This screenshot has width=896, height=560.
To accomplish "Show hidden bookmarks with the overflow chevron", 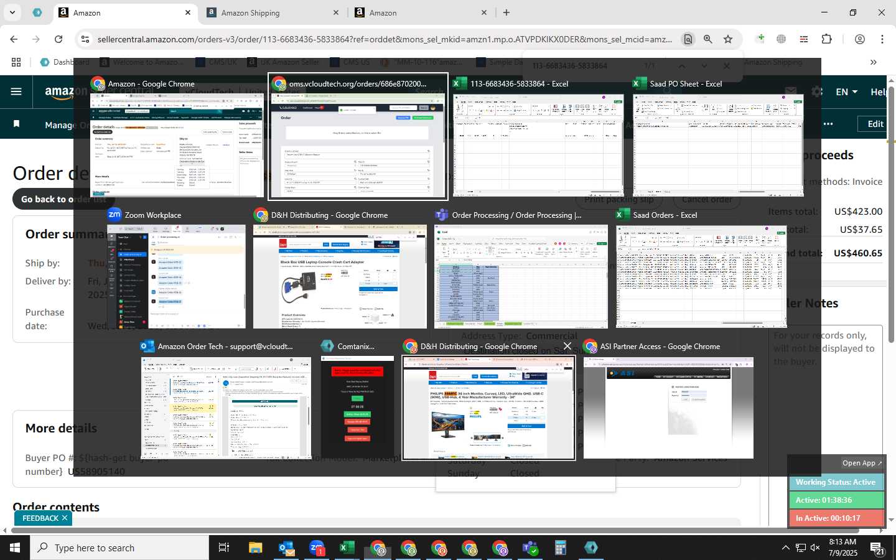I will pos(873,62).
